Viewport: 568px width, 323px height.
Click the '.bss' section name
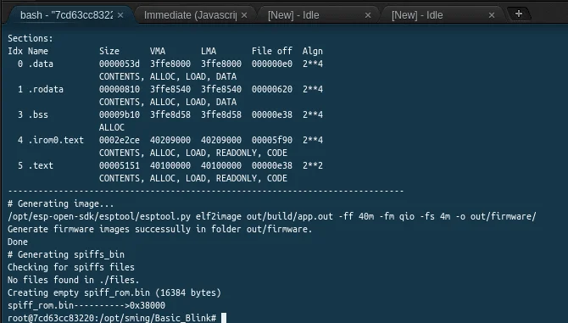[38, 114]
